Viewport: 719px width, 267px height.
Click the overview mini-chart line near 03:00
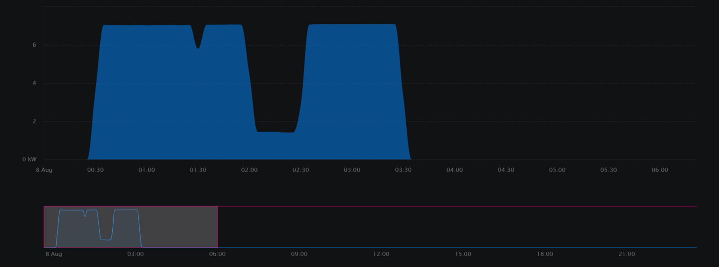[x=126, y=210]
